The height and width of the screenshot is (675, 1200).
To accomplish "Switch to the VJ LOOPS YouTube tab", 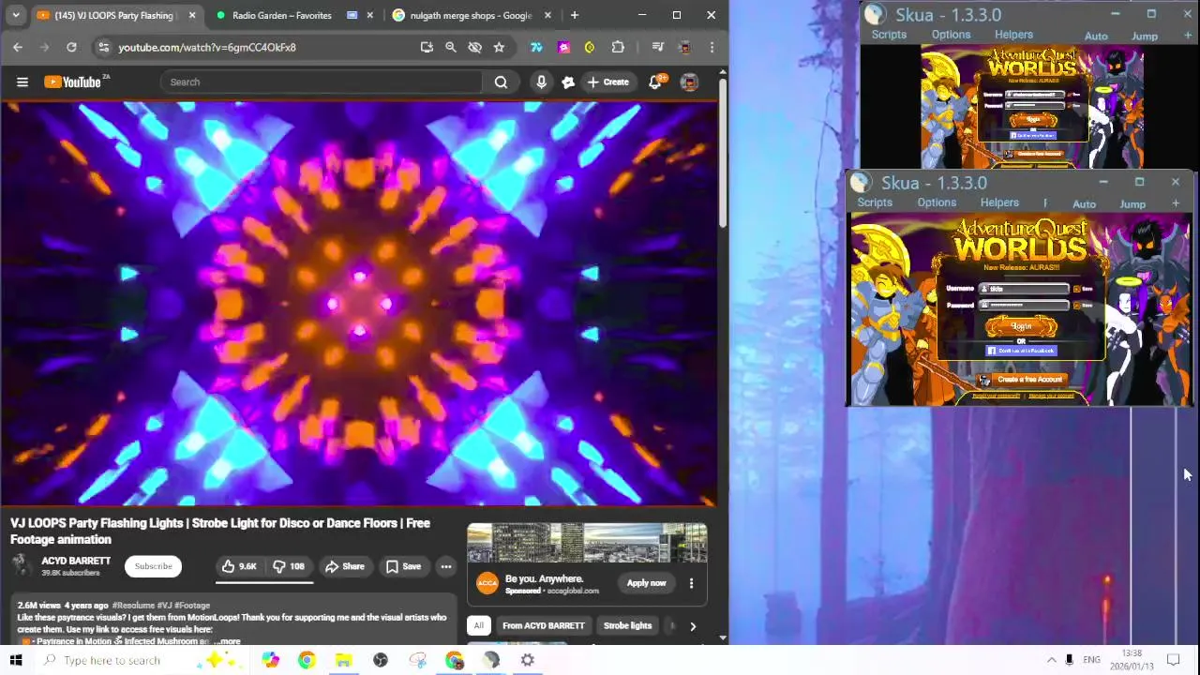I will click(x=116, y=15).
